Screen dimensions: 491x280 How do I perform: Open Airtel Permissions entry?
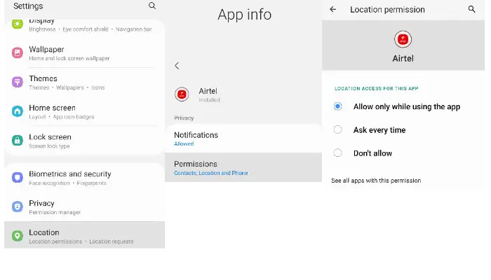click(x=243, y=167)
